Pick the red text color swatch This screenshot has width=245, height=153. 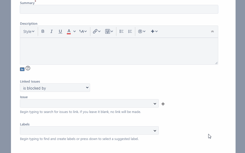pos(69,31)
